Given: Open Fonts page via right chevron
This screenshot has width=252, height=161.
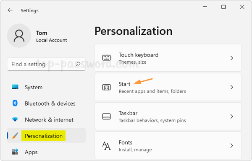Looking at the screenshot, I should tap(231, 145).
